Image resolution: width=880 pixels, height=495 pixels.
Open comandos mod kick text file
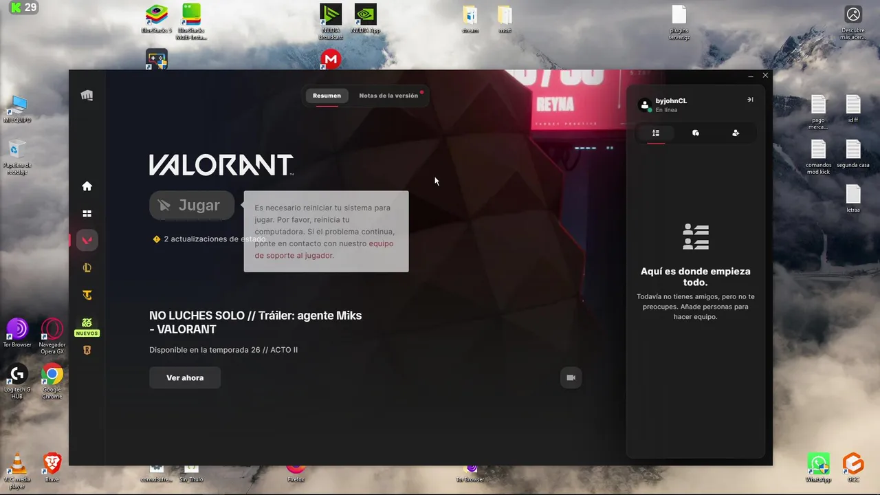[818, 157]
